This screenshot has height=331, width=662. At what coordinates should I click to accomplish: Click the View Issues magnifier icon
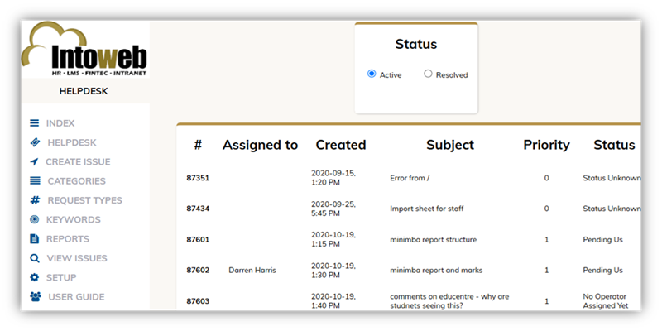(35, 258)
